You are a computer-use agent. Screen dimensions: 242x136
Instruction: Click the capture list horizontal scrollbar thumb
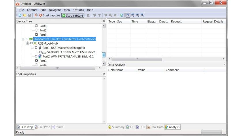[x=137, y=59]
